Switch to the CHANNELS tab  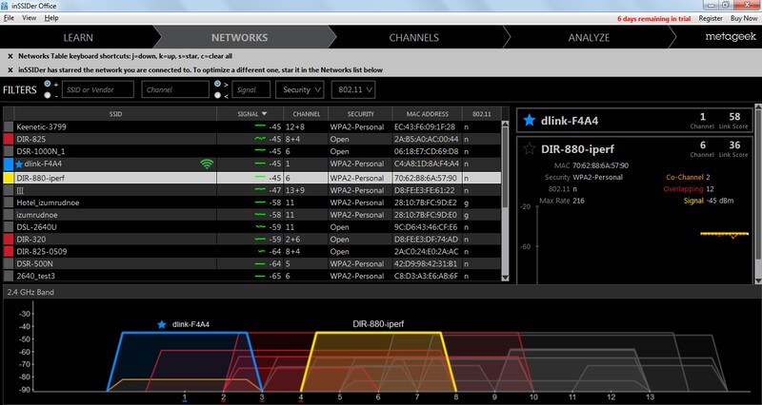pos(414,37)
